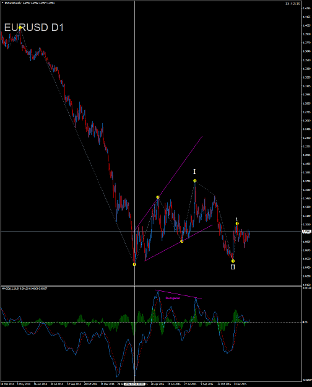Select the lower magenta channel trendline
Viewport: 312px width, 387px height.
(179, 243)
